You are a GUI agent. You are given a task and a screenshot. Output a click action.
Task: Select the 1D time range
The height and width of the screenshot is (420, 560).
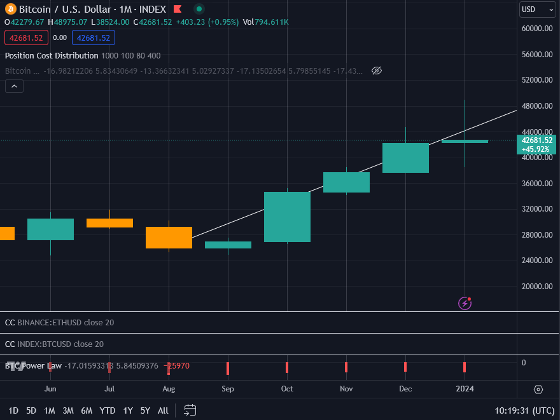click(13, 410)
